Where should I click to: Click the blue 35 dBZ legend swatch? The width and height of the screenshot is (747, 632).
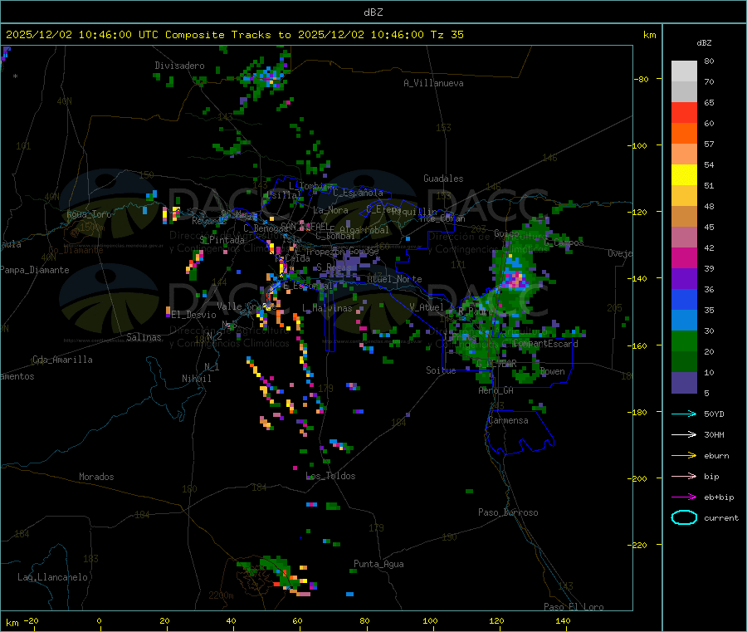coord(684,299)
